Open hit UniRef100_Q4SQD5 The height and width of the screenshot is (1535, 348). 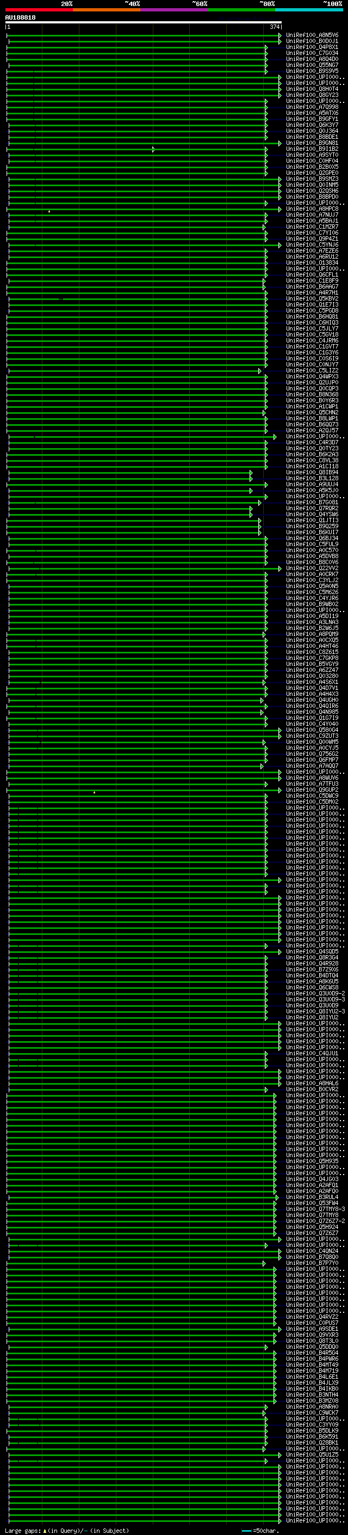(312, 952)
